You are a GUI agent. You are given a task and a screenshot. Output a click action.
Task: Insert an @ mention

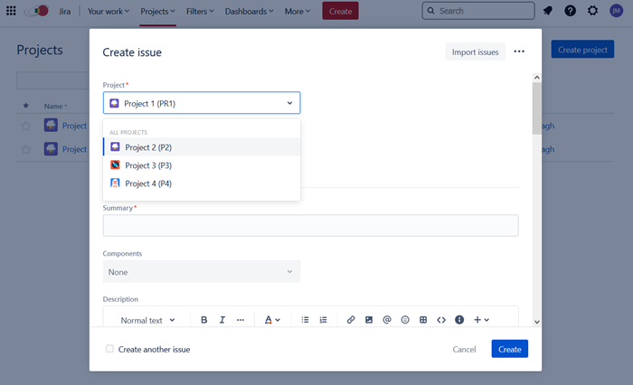387,320
